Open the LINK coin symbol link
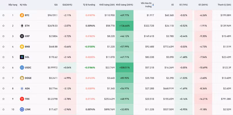This screenshot has height=115, width=233. point(28,109)
